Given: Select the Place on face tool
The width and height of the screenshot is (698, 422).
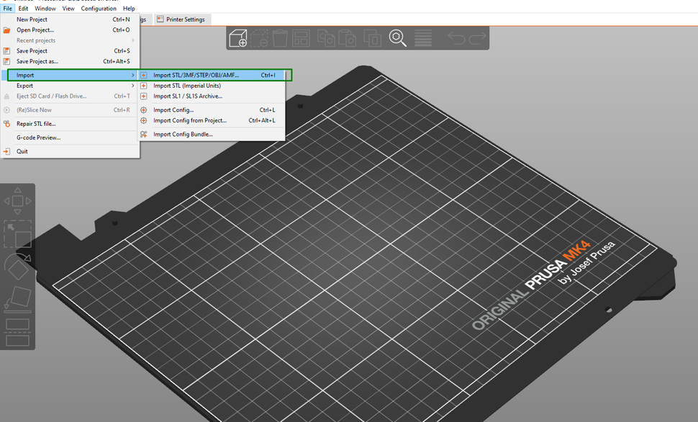Looking at the screenshot, I should pyautogui.click(x=18, y=298).
